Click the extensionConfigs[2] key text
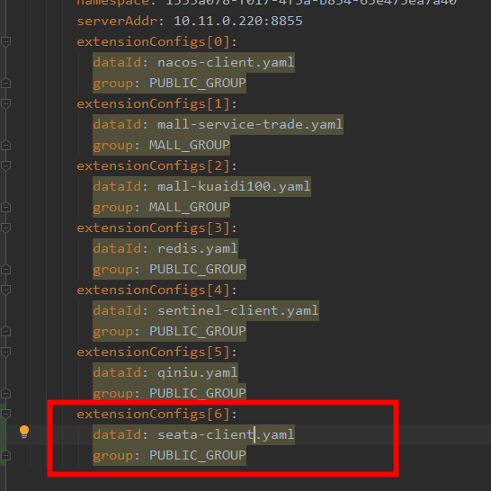The image size is (491, 491). pos(154,165)
